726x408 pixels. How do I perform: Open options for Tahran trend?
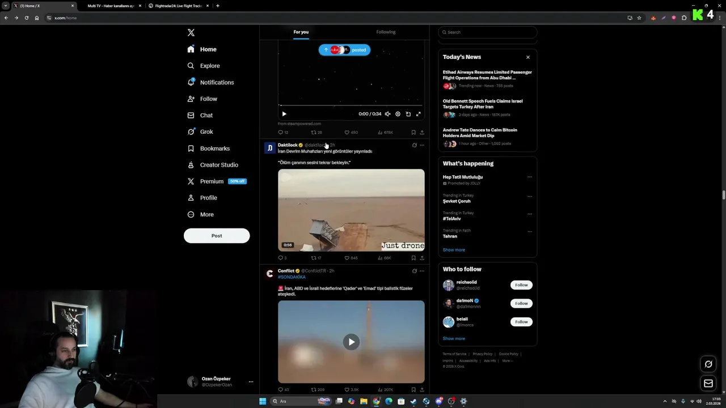[530, 231]
